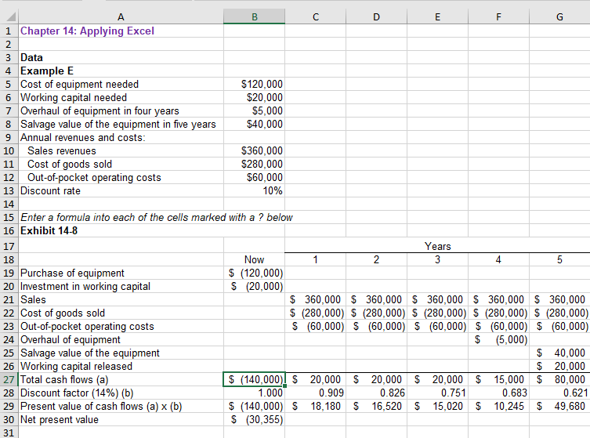Screen dimensions: 590x438
Task: Select salvage value $40,000 in row 8
Action: (x=255, y=124)
